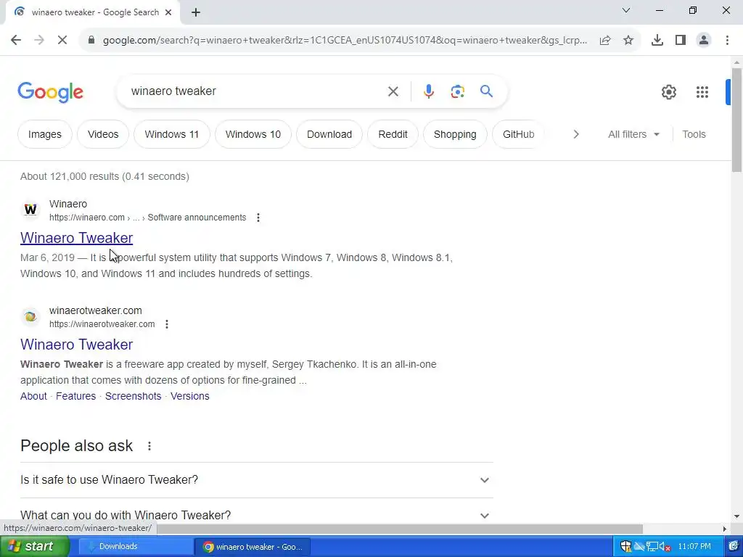Select Download filter chip
This screenshot has height=557, width=743.
329,134
